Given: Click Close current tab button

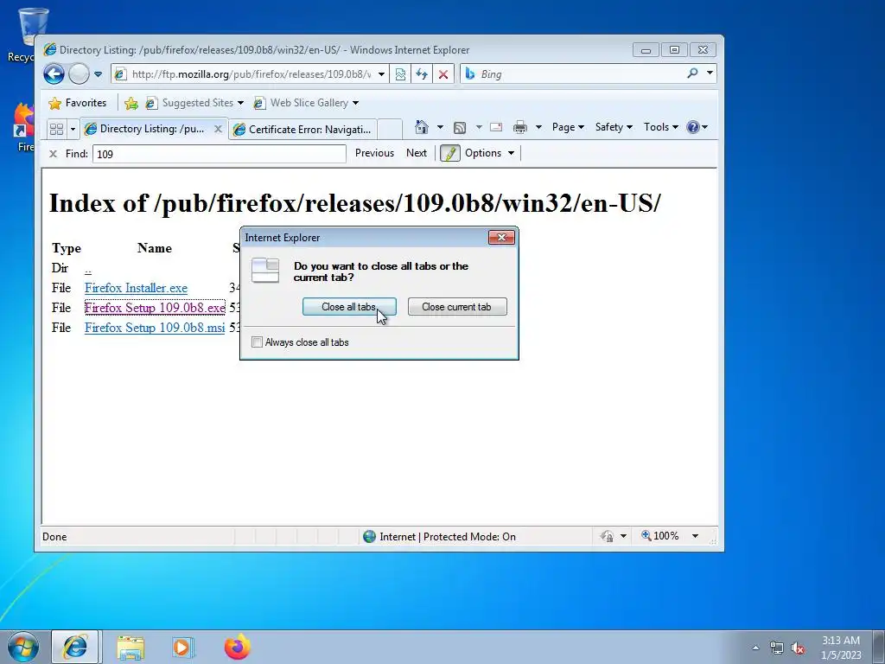Looking at the screenshot, I should click(457, 307).
